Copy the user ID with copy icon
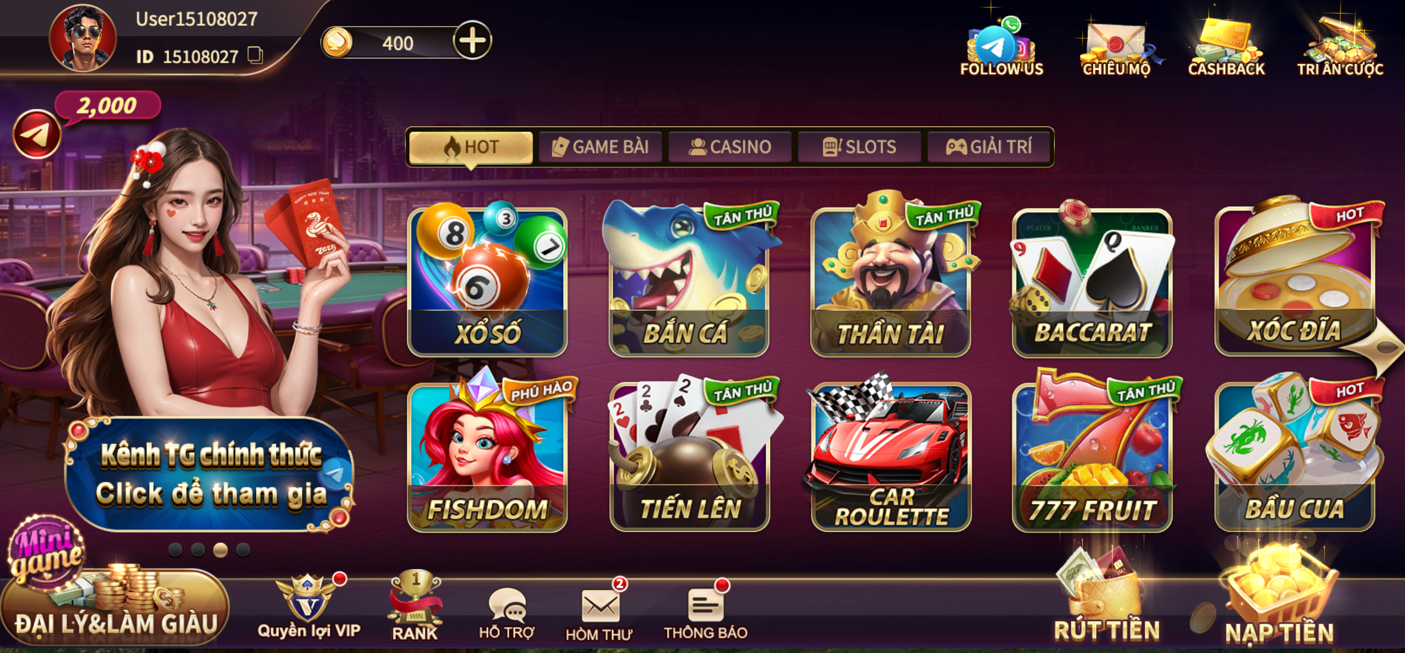 pyautogui.click(x=255, y=55)
